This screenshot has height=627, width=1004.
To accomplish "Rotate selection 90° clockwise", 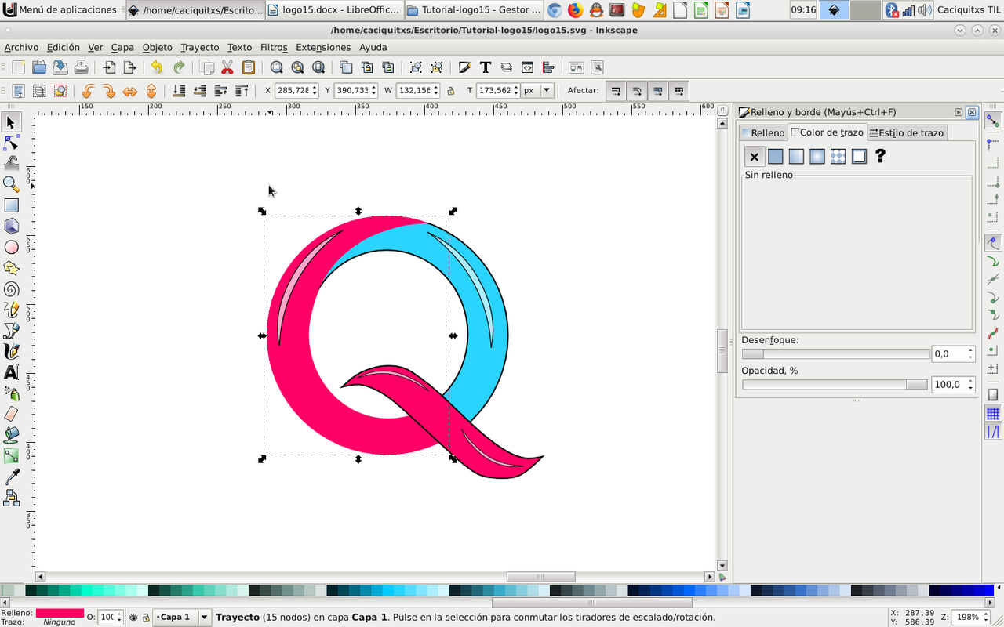I will pos(109,91).
